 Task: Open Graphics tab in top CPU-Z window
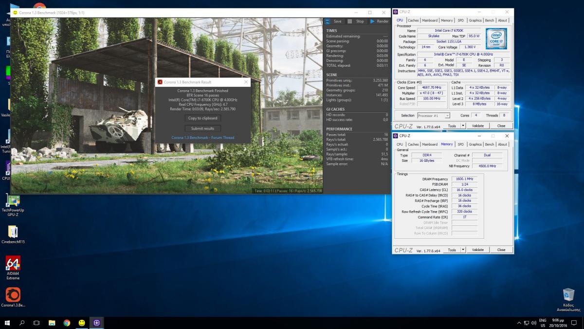pyautogui.click(x=475, y=20)
